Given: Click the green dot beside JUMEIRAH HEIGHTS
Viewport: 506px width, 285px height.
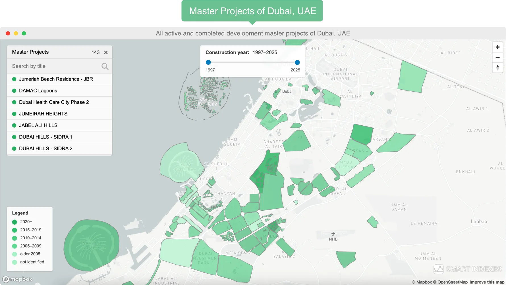Looking at the screenshot, I should [14, 114].
